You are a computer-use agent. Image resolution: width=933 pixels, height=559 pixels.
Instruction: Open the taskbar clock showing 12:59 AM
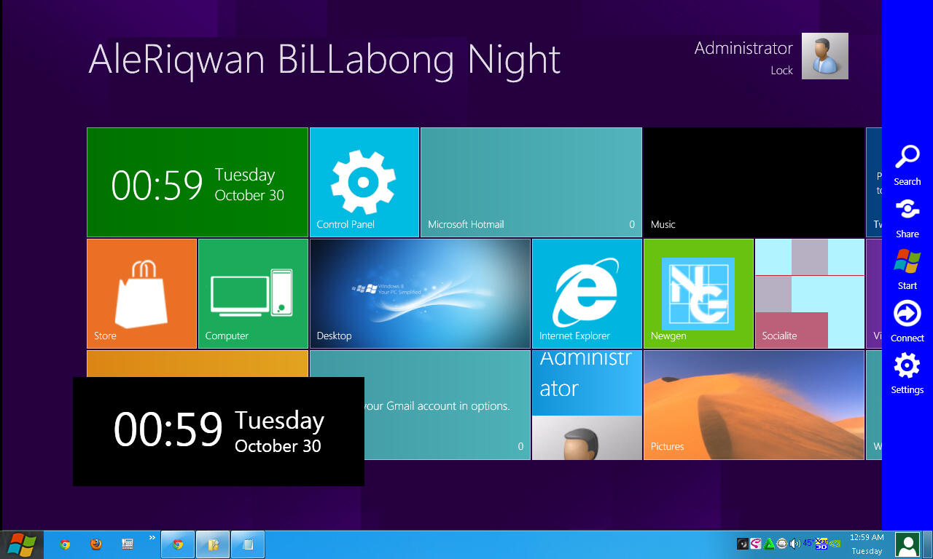click(867, 544)
